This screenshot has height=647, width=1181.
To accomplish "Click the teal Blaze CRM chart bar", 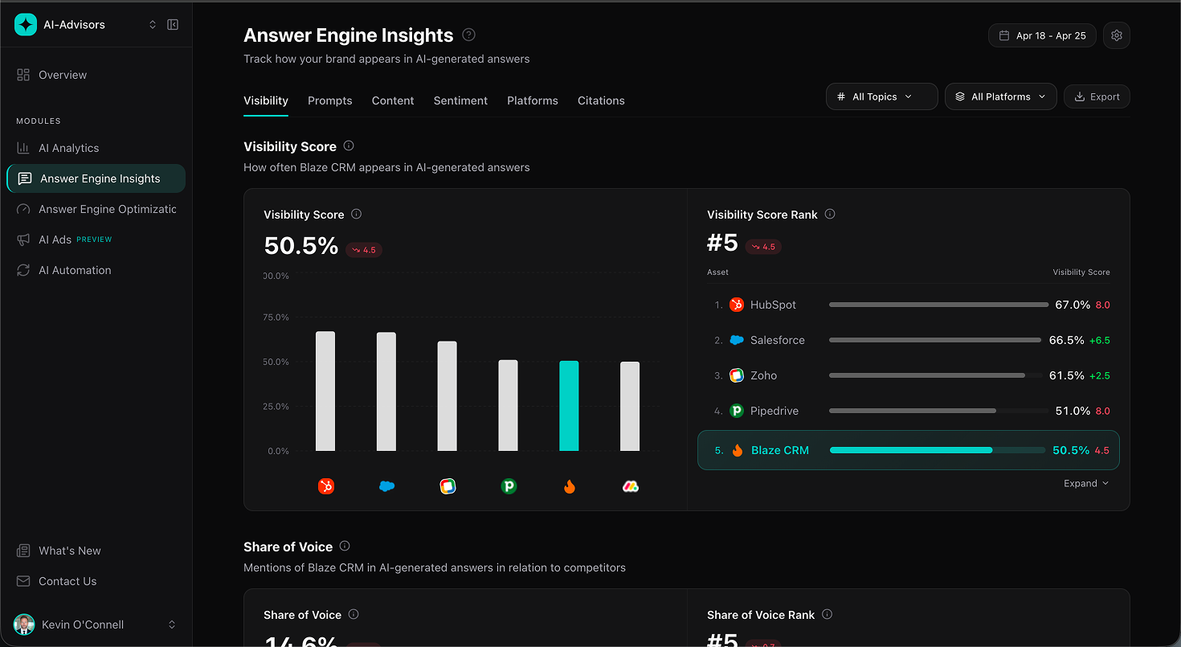I will (569, 406).
